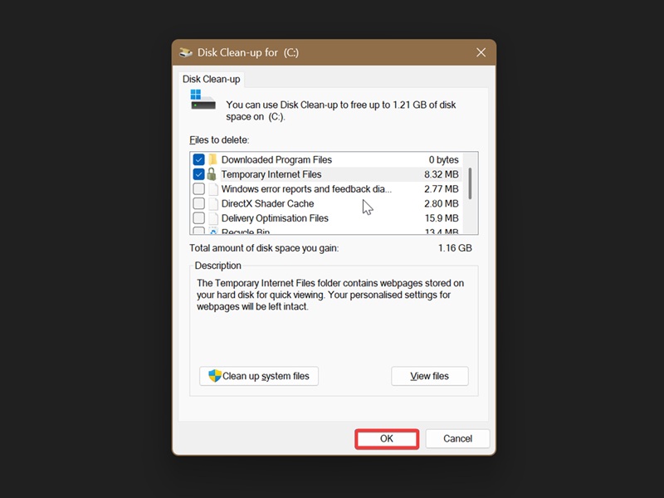Screen dimensions: 664x498
Task: Click the Windows error reports file icon
Action: (213, 189)
